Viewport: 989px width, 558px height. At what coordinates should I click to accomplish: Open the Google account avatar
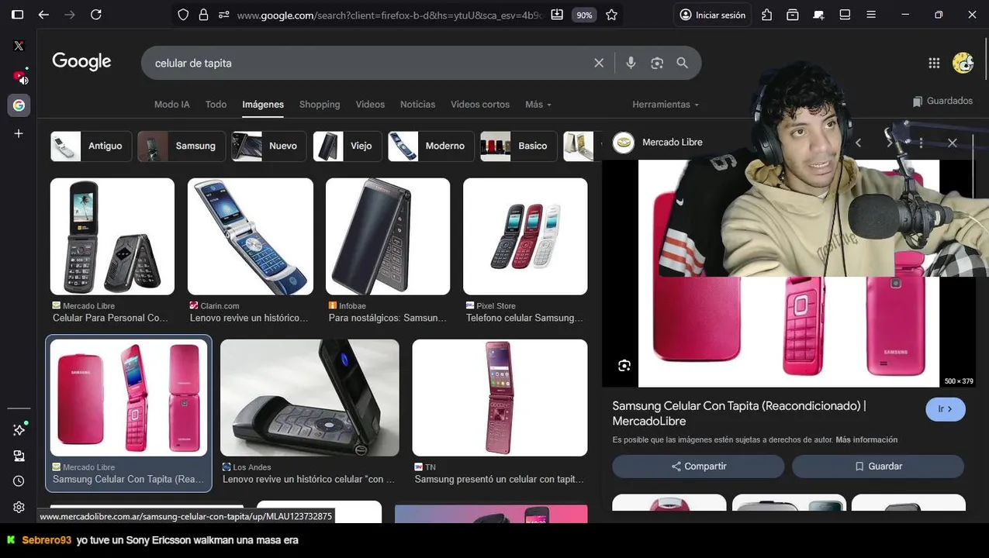pos(963,63)
